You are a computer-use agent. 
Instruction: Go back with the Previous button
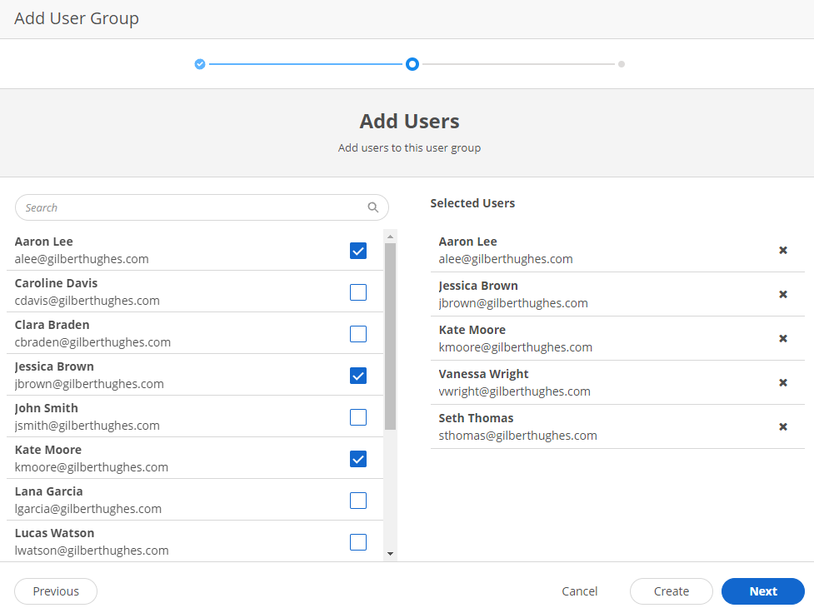point(56,591)
